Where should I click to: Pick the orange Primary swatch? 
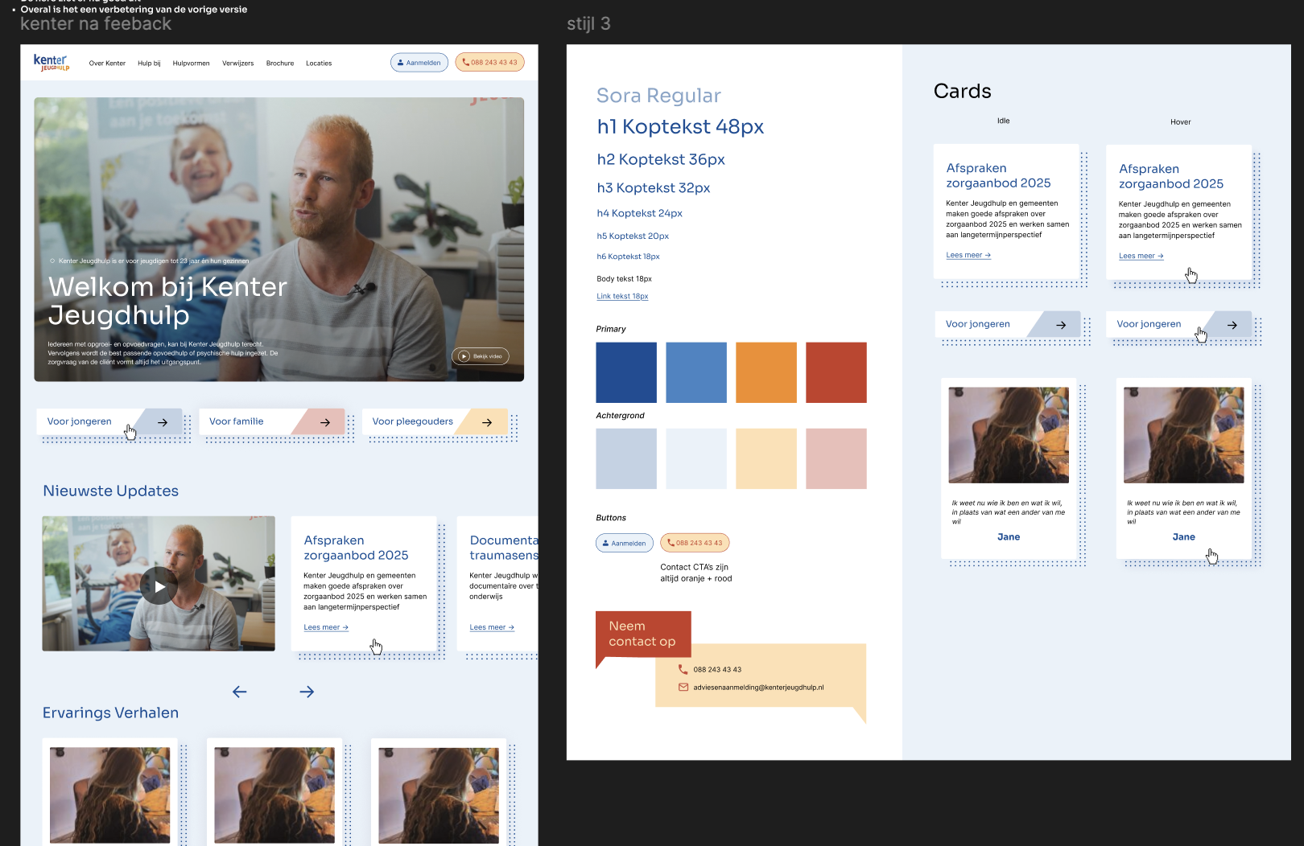pos(766,372)
